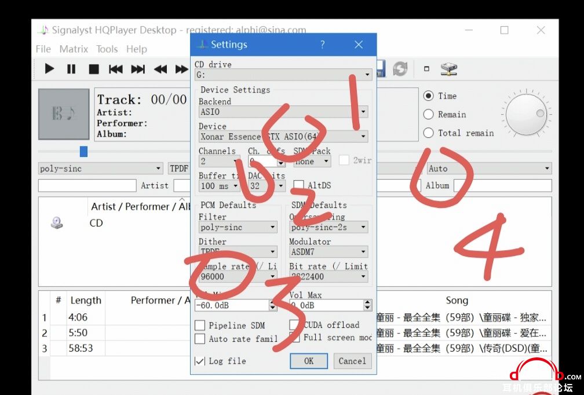Screen dimensions: 584x395
Task: Open the Modulator ASDM7 dropdown
Action: [x=329, y=252]
